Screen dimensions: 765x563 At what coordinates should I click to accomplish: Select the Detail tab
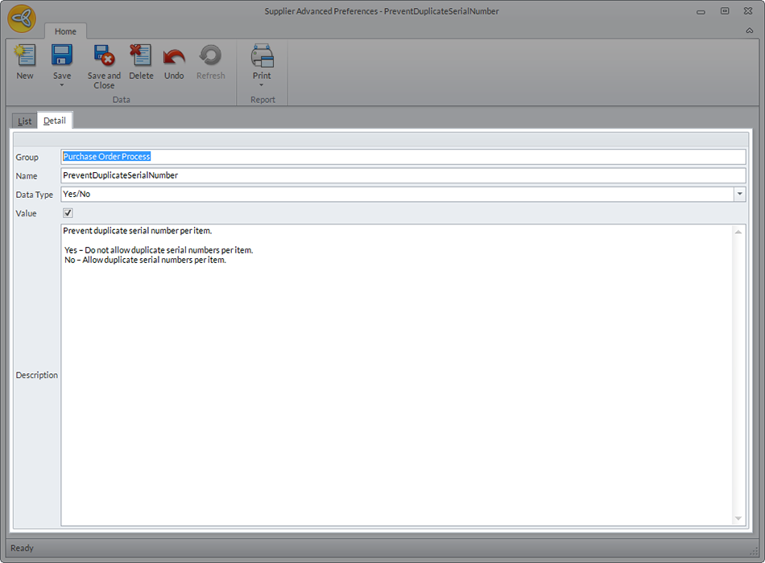(x=55, y=121)
